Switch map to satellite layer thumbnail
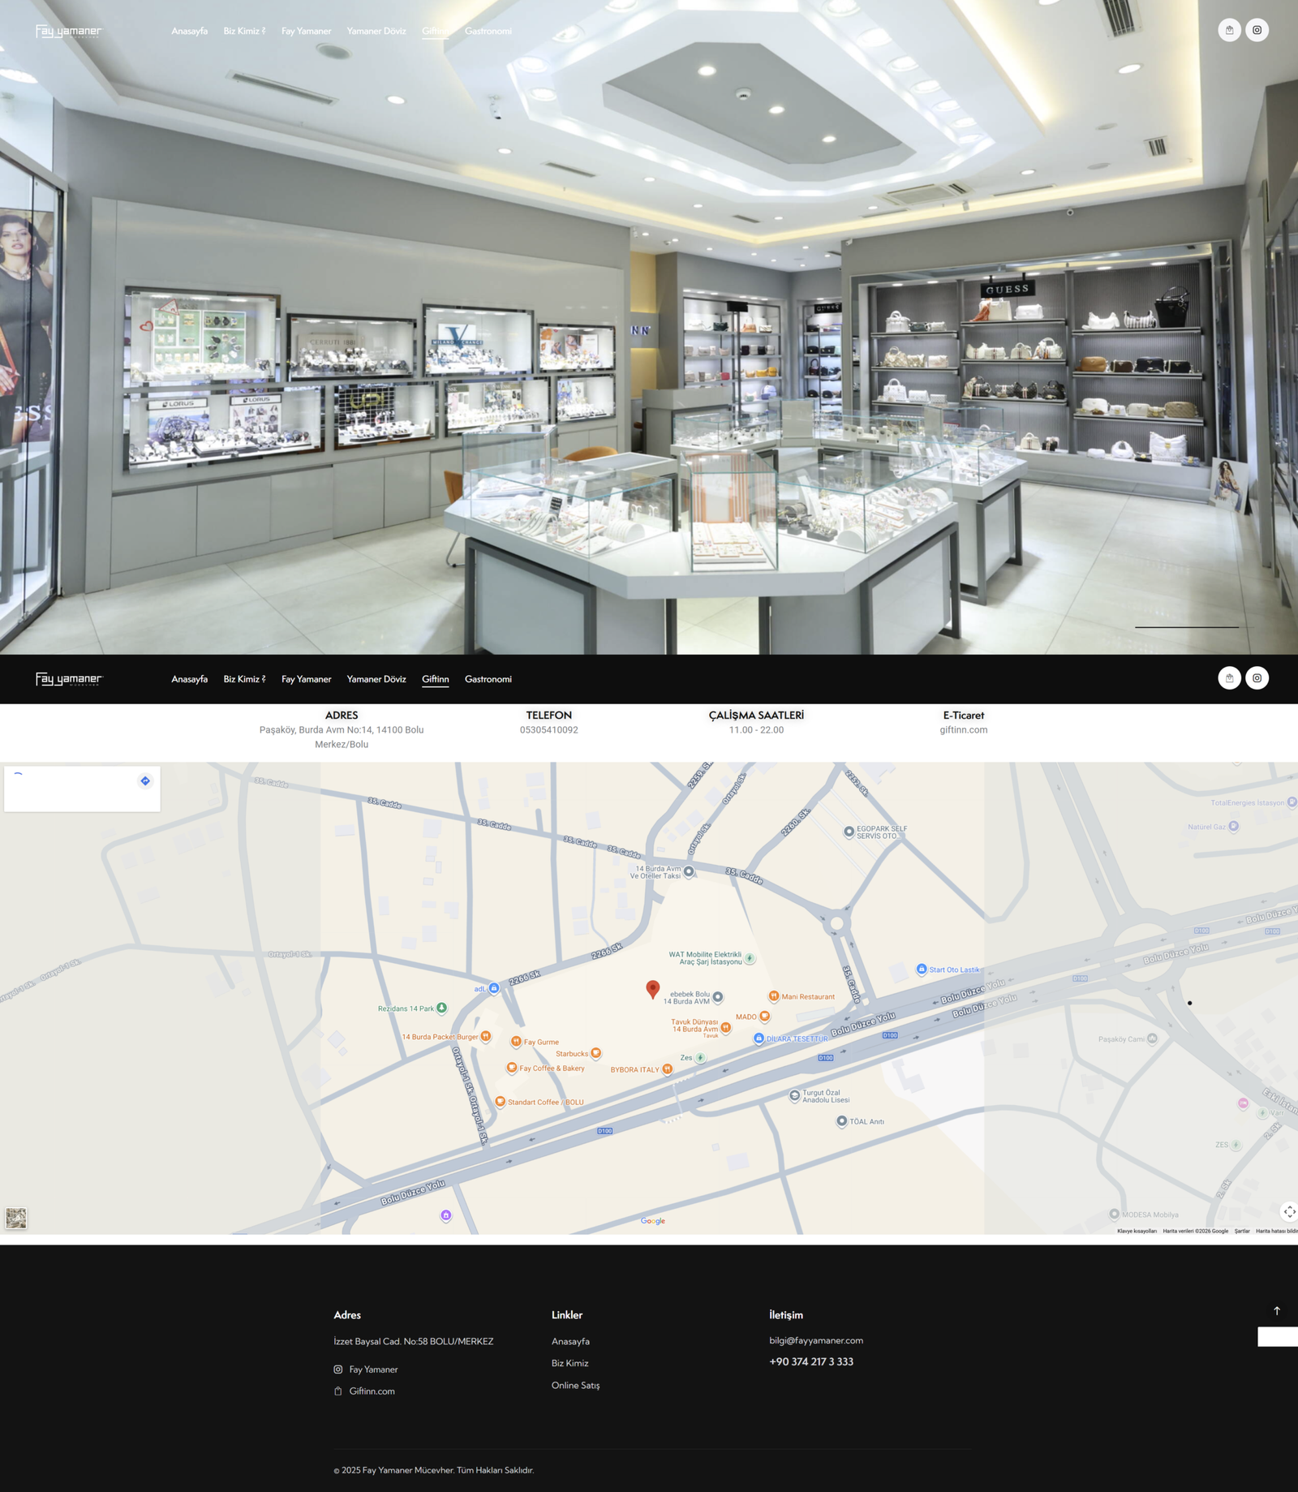1298x1492 pixels. [x=16, y=1218]
